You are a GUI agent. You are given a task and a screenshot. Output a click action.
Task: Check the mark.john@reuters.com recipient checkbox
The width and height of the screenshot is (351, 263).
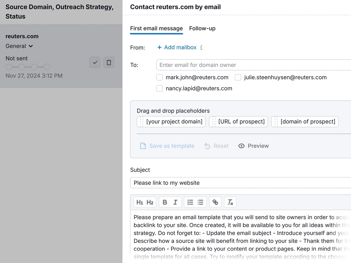point(159,77)
